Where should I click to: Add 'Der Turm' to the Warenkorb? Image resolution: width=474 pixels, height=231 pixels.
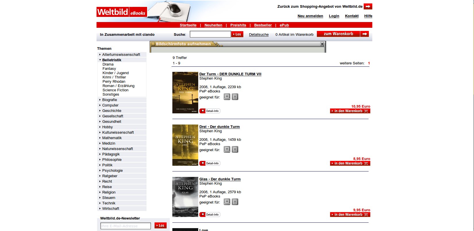click(350, 111)
